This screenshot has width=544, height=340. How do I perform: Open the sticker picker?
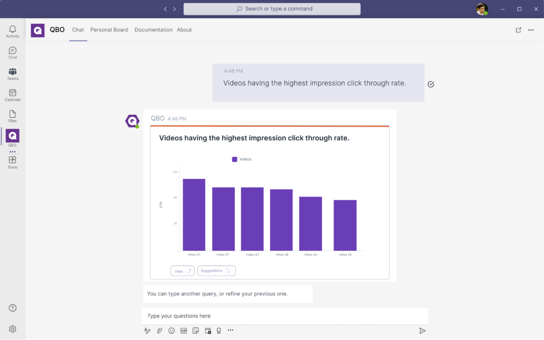tap(195, 330)
